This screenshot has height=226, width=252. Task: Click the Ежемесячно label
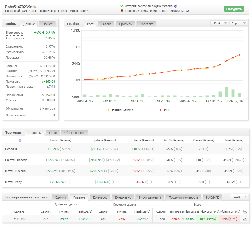[15, 52]
